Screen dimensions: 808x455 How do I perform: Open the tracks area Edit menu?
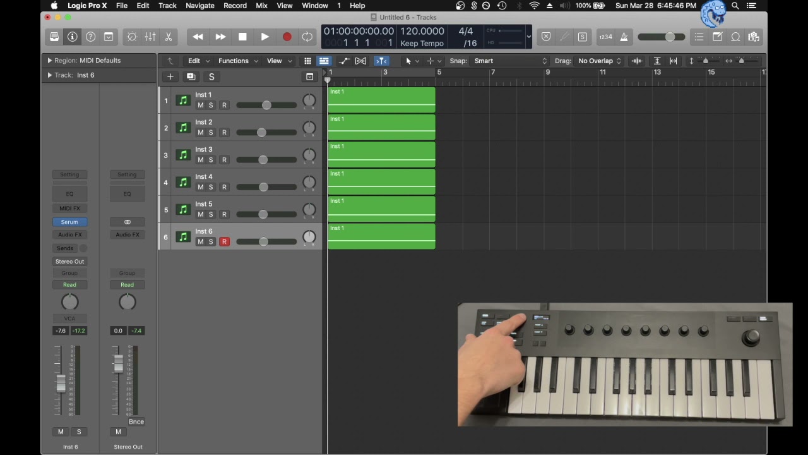(x=198, y=61)
